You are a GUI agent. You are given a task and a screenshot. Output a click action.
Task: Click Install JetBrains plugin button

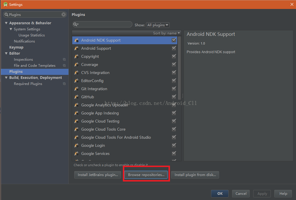(98, 175)
